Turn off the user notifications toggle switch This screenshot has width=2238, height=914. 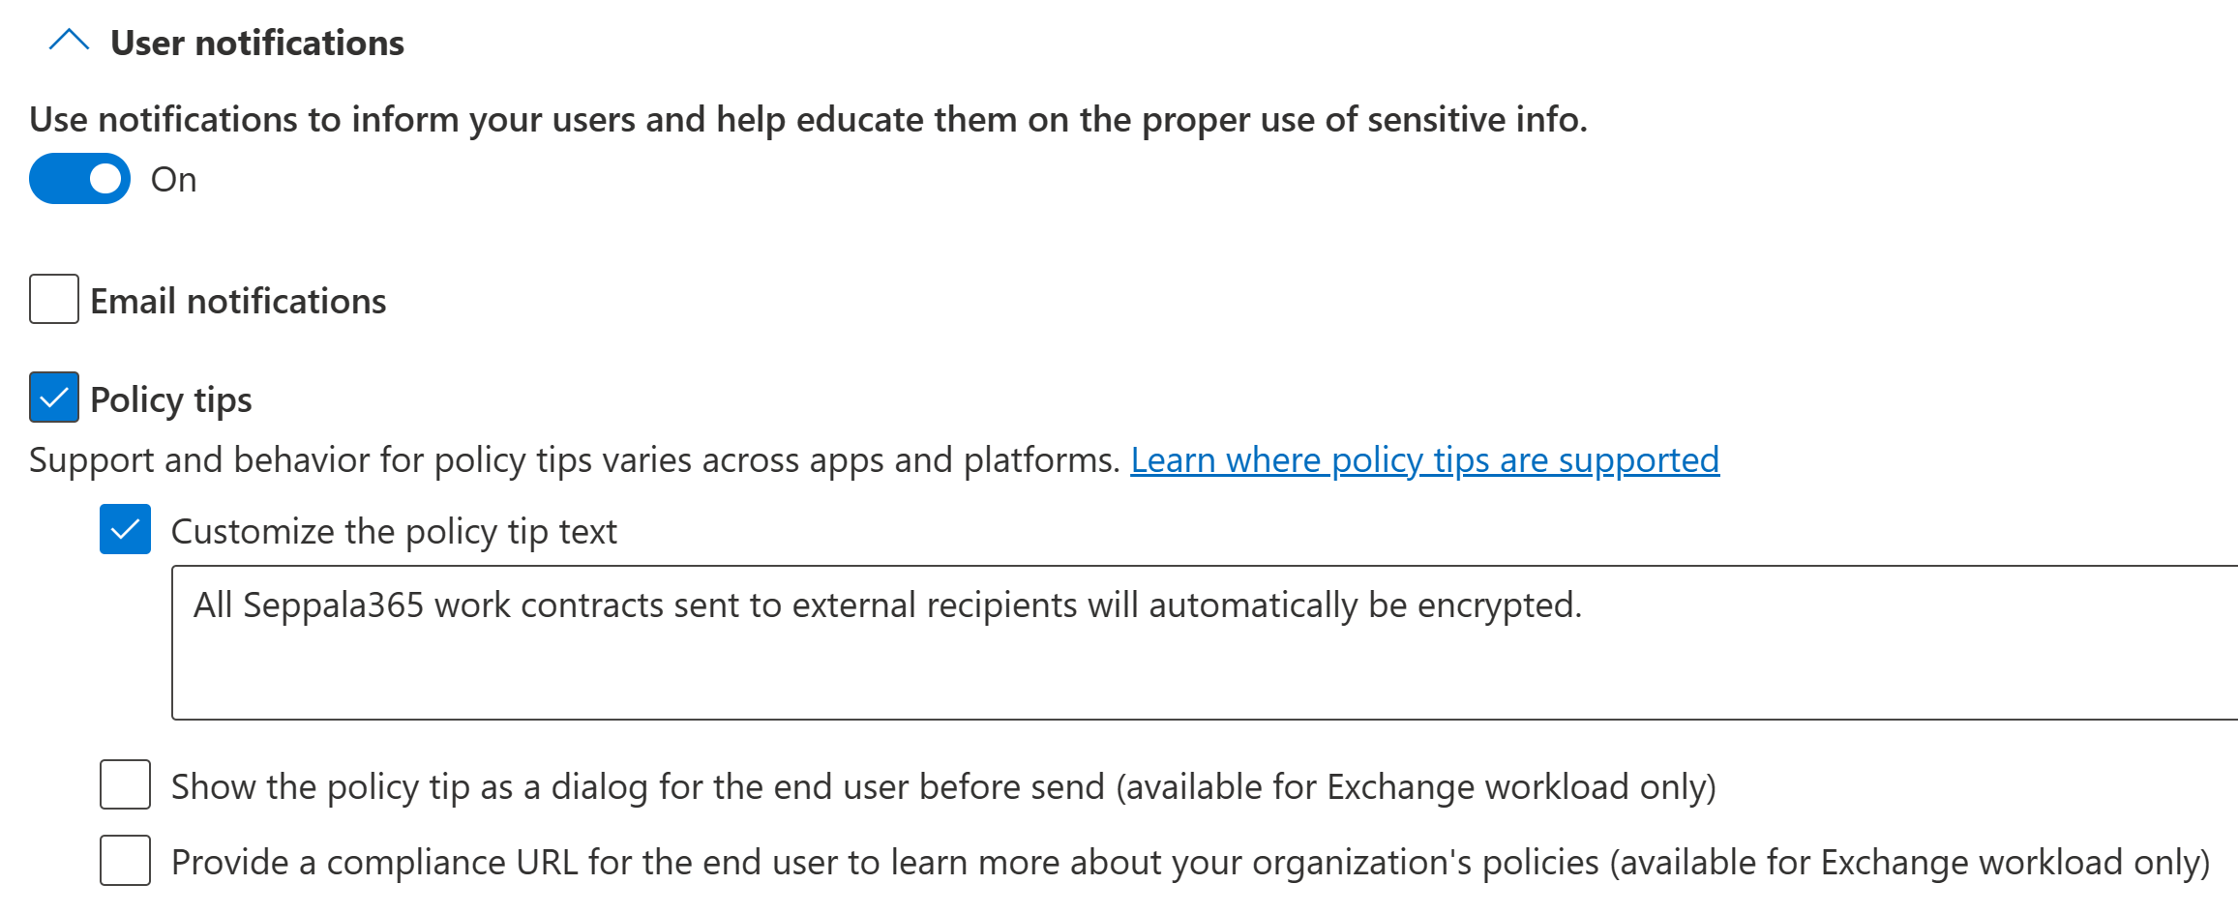pos(80,179)
